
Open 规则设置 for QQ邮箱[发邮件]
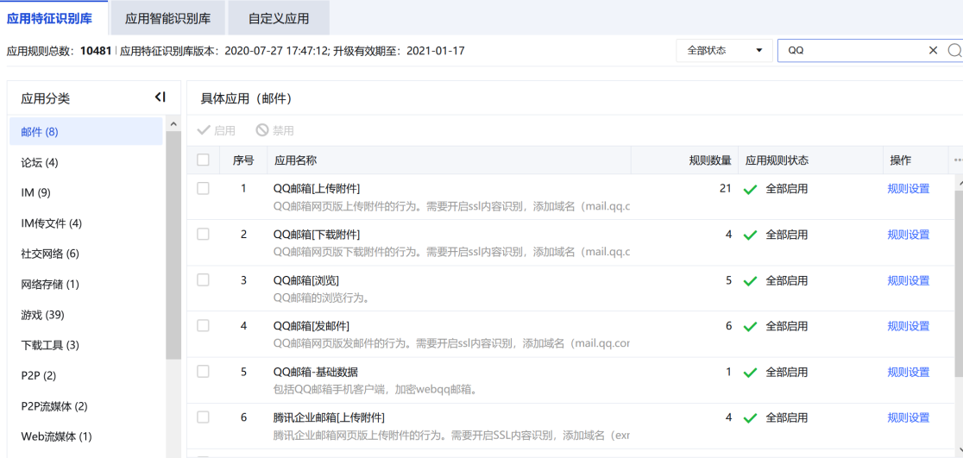(x=908, y=326)
